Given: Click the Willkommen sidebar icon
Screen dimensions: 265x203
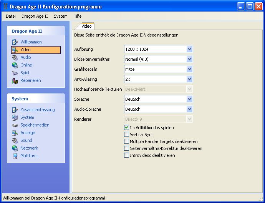Looking at the screenshot, I should [x=15, y=42].
